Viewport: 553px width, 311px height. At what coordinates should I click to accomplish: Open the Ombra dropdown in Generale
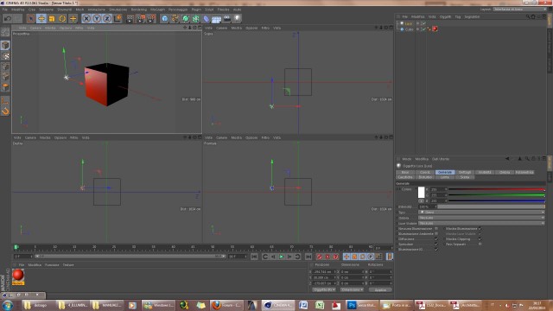coord(481,218)
